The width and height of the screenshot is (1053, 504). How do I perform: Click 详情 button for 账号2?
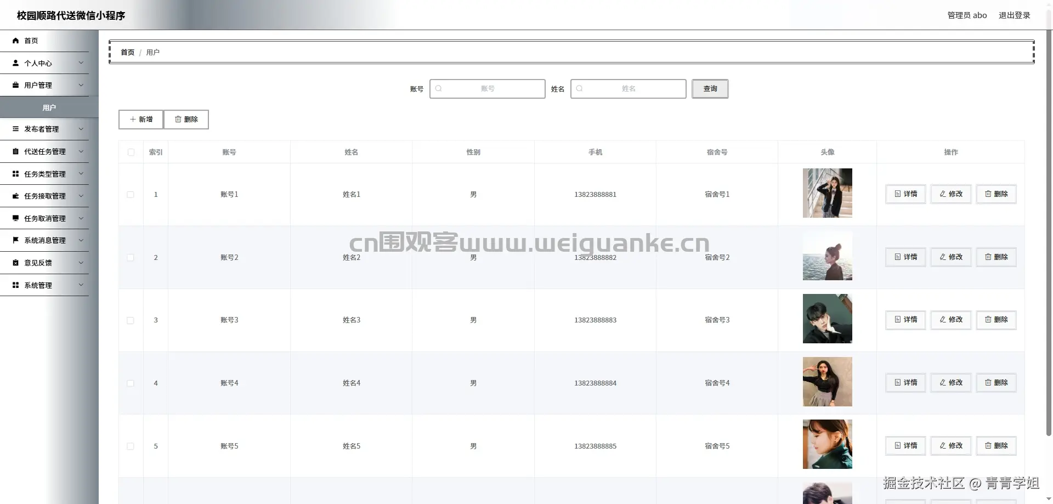(905, 257)
